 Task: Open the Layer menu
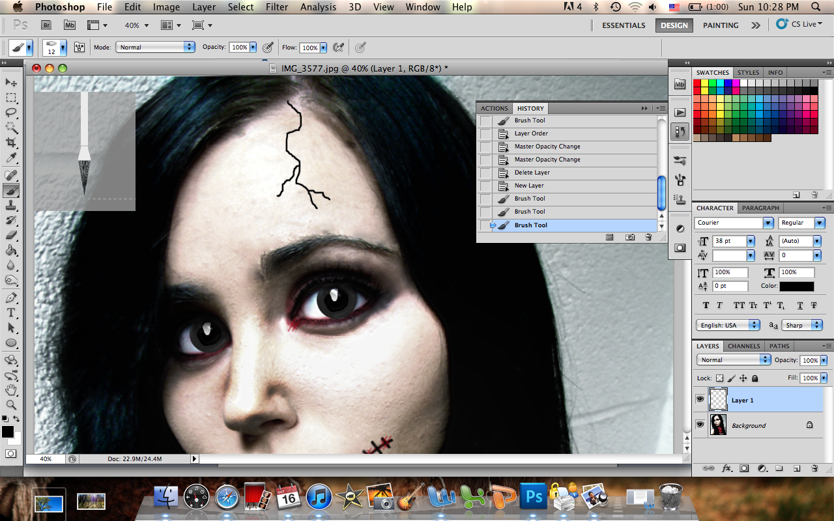[204, 7]
